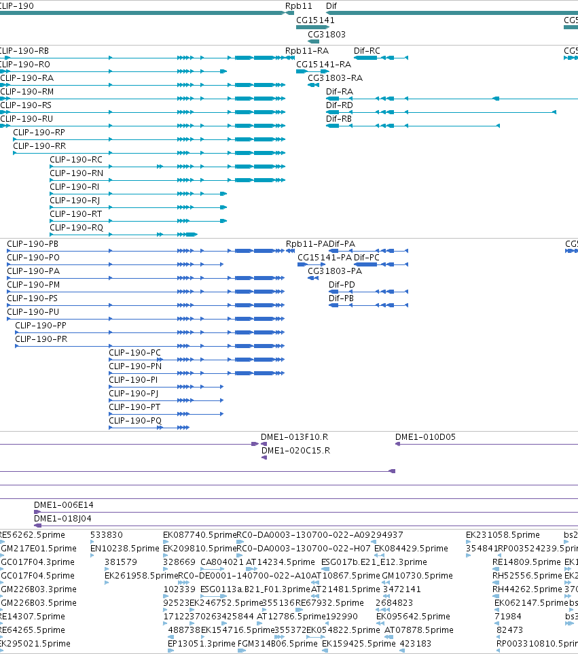This screenshot has width=578, height=654.
Task: Click the CLIP-190-RR transcript
Action: tap(39, 146)
